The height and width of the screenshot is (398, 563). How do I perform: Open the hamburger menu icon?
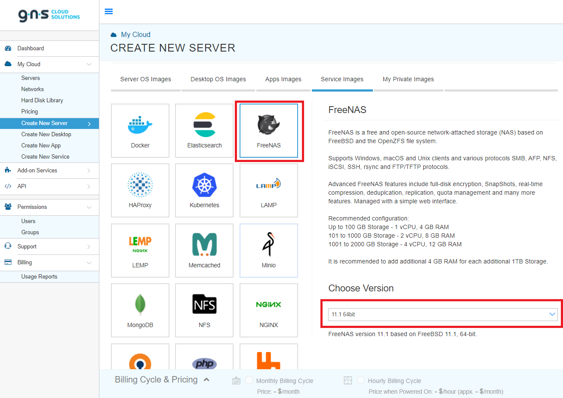(x=109, y=12)
